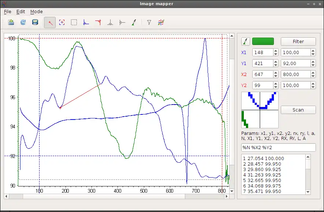Open the File menu
324x212 pixels.
pos(7,12)
